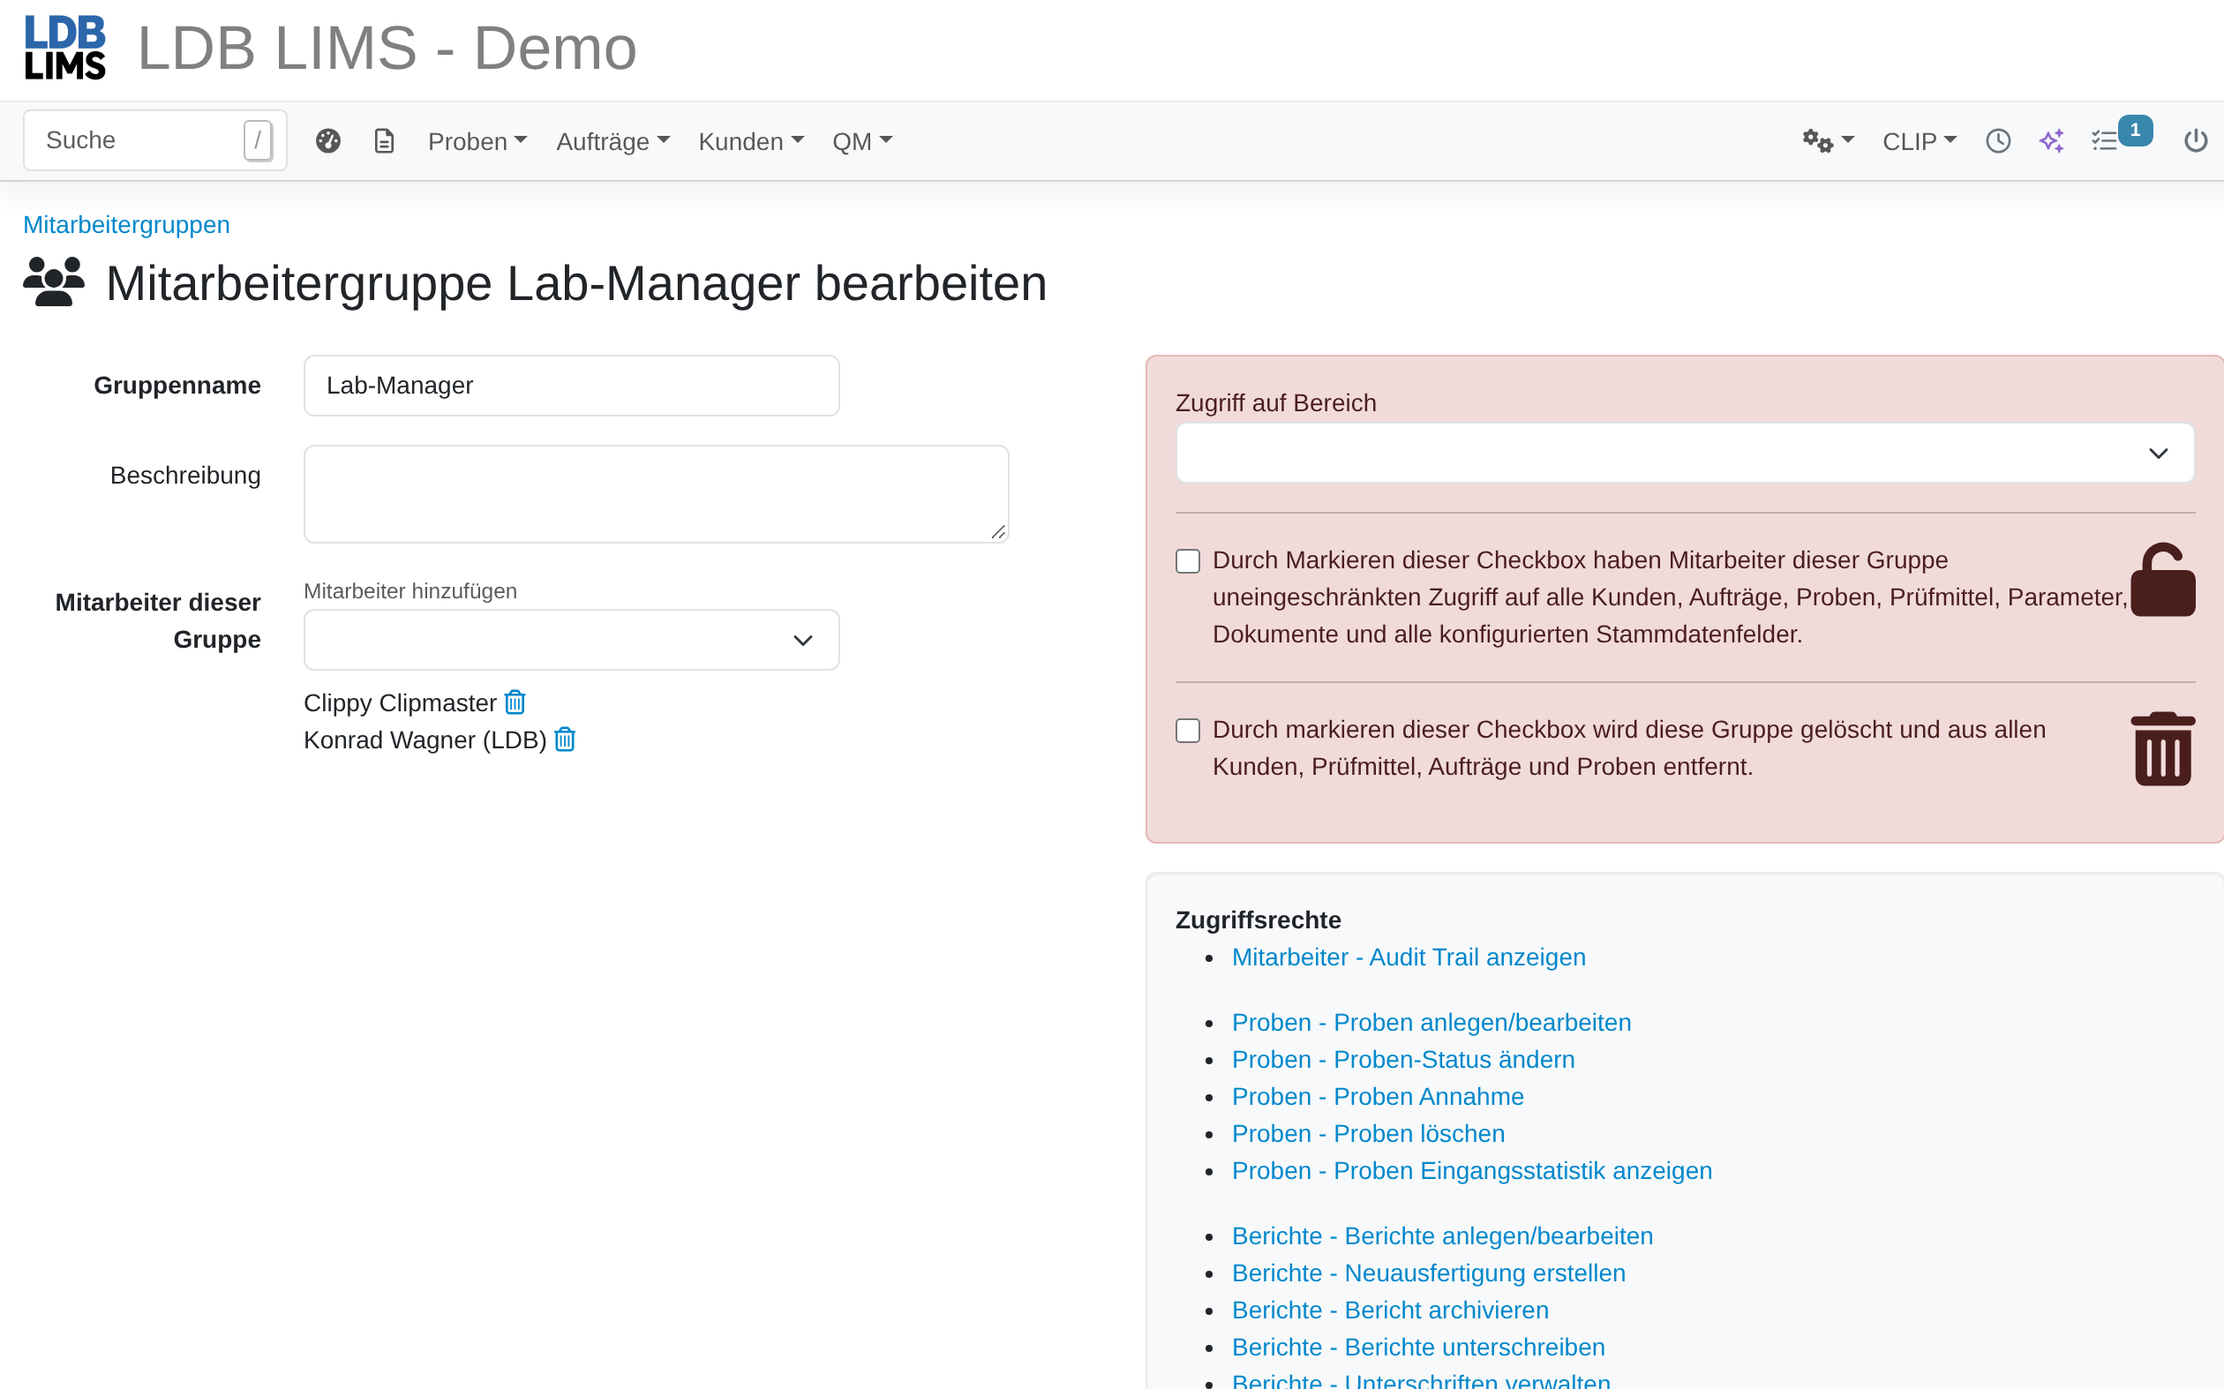Open the Mitarbeiter hinzufügen dropdown

pyautogui.click(x=570, y=640)
